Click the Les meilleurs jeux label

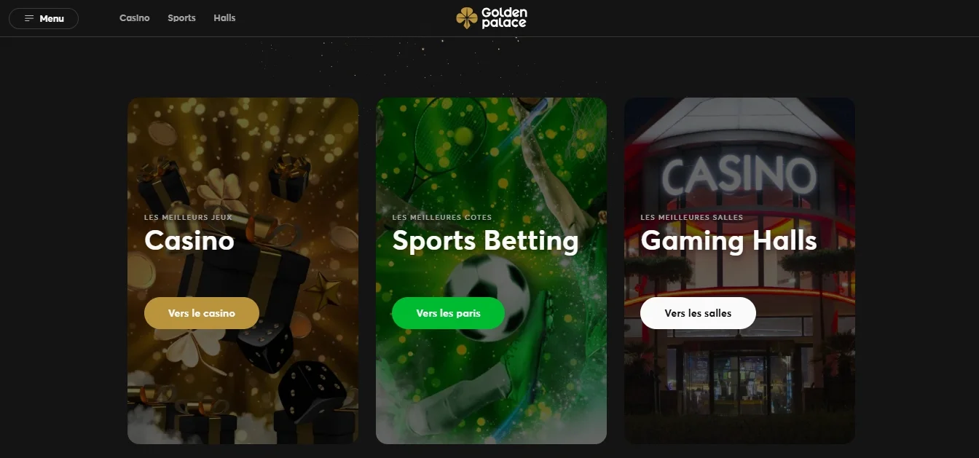188,218
